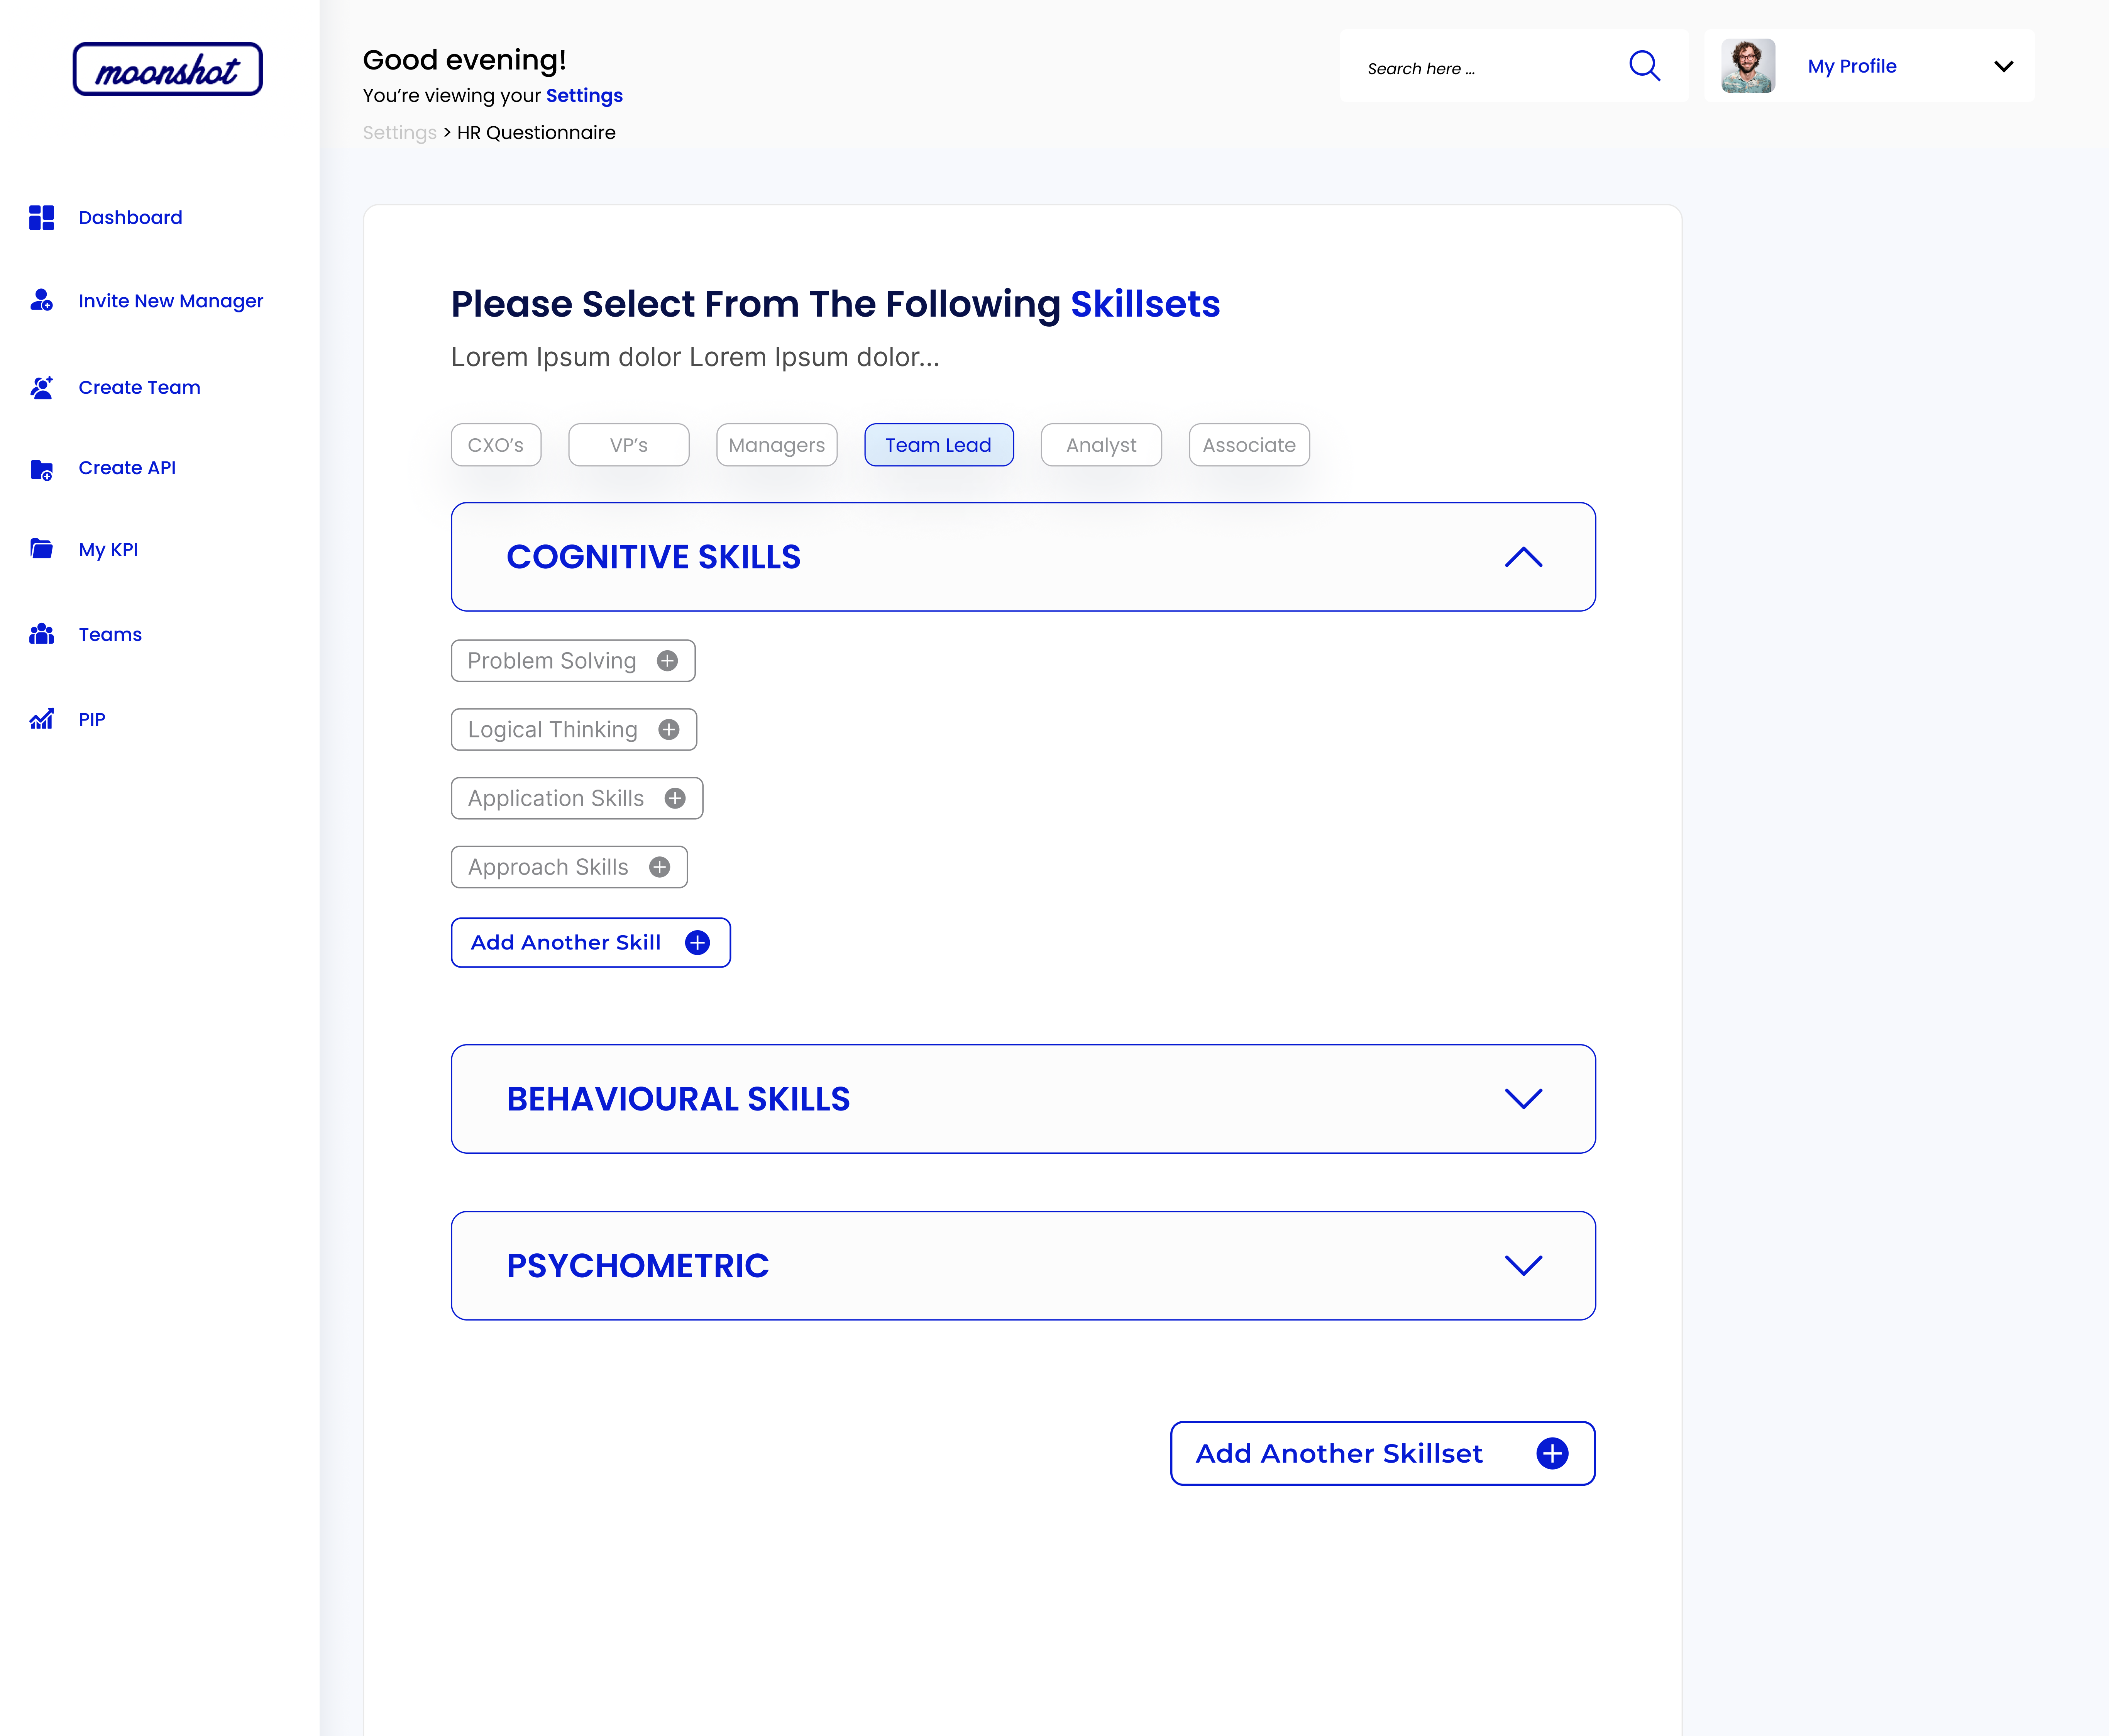Click the Teams group icon
The width and height of the screenshot is (2109, 1736).
41,634
